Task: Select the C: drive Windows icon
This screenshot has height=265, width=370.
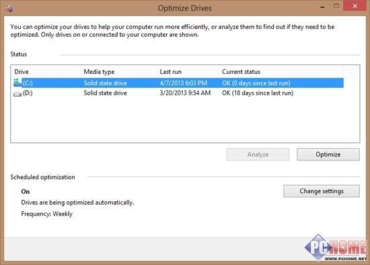Action: click(17, 83)
